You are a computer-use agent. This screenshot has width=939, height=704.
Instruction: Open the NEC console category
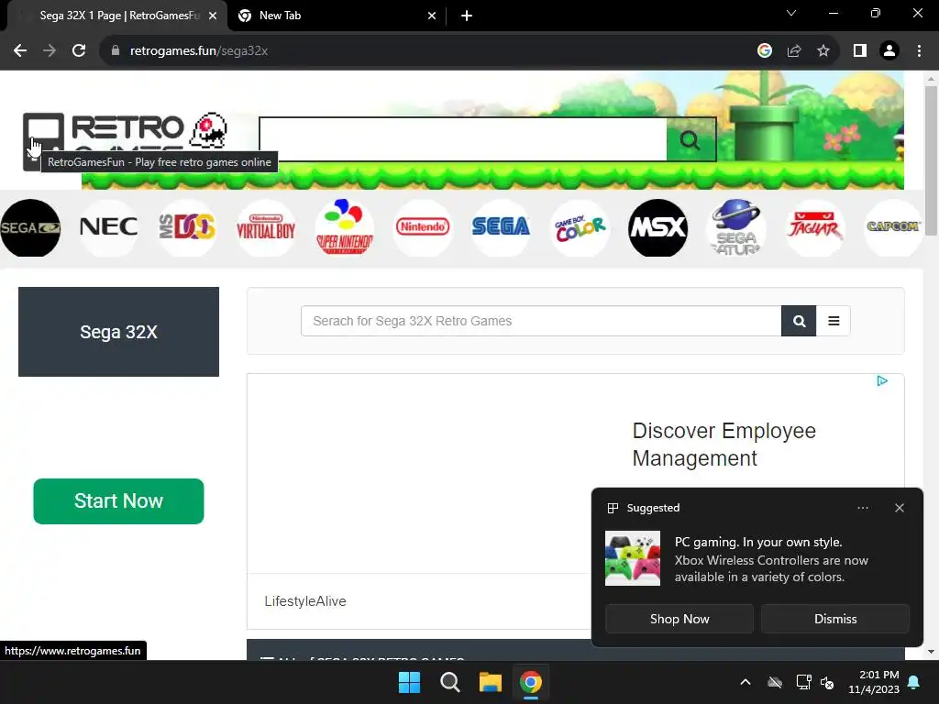[108, 228]
